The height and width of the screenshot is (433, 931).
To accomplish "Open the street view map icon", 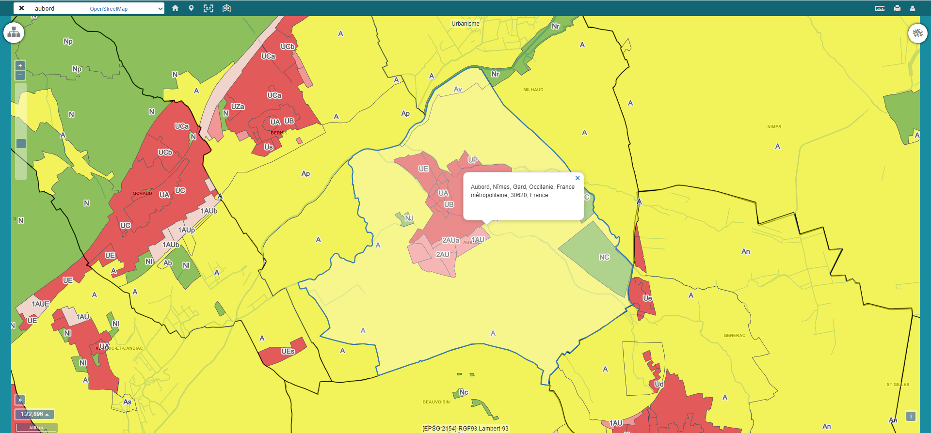I will pos(226,8).
